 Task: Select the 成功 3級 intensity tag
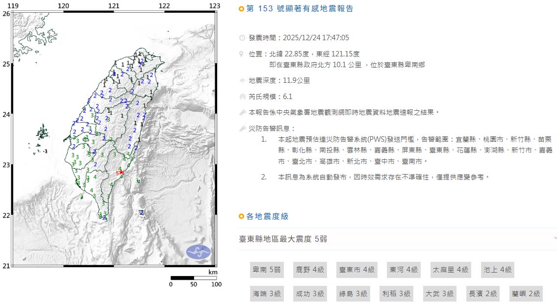[310, 294]
